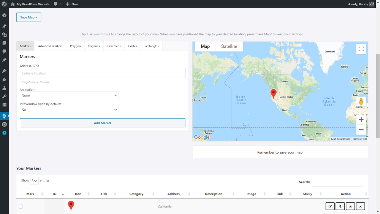
Task: Click the California address cell
Action: 165,206
